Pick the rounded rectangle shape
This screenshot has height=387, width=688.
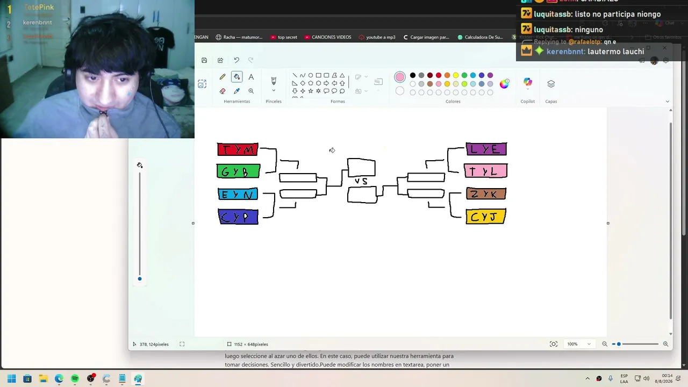click(x=326, y=76)
